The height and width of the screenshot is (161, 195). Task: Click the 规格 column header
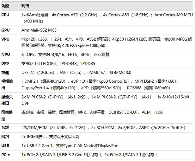pos(25,6)
